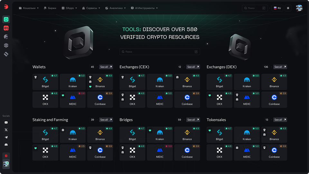Open the shield badge sidebar icon

[x=6, y=45]
